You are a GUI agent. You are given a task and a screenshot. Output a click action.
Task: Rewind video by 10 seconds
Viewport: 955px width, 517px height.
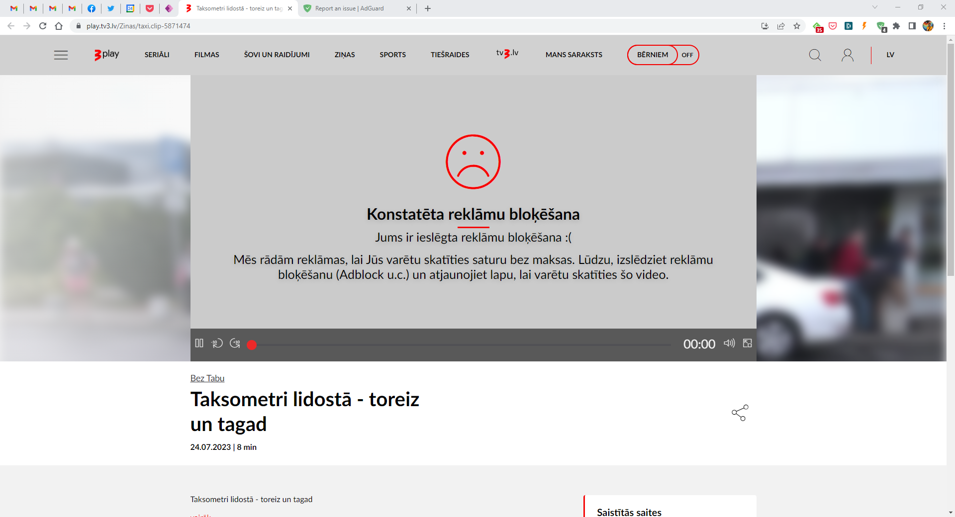(x=217, y=343)
